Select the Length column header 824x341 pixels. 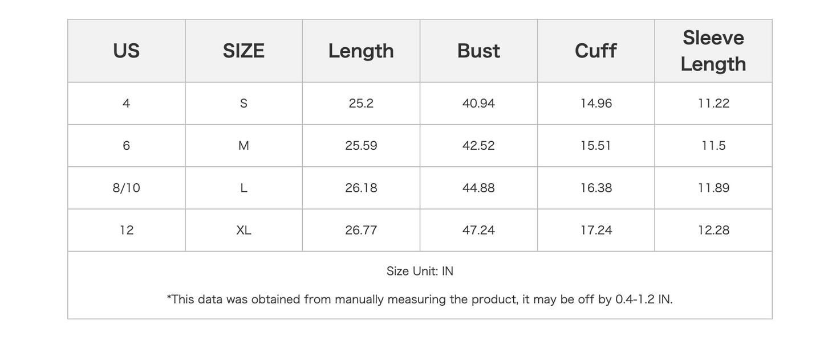pos(361,51)
